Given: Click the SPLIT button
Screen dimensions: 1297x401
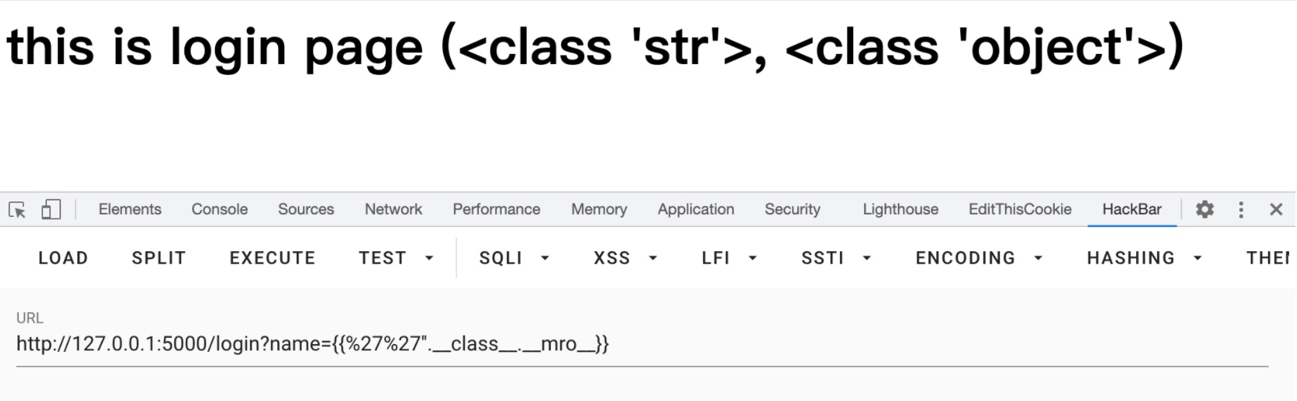Looking at the screenshot, I should [159, 258].
